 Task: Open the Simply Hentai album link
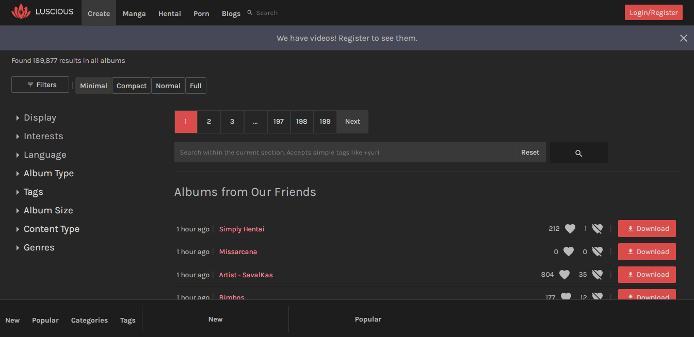tap(241, 229)
